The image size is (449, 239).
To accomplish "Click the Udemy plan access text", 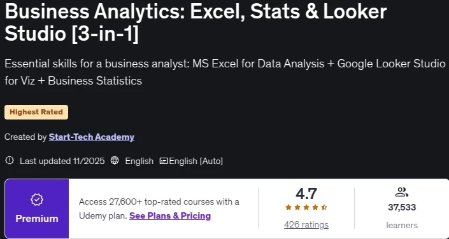I will coord(159,208).
